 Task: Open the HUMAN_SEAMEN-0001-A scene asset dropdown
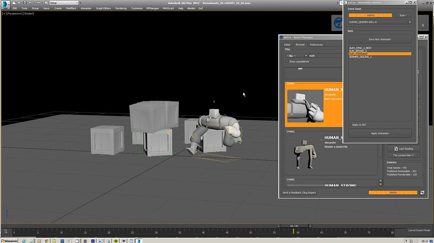379,22
